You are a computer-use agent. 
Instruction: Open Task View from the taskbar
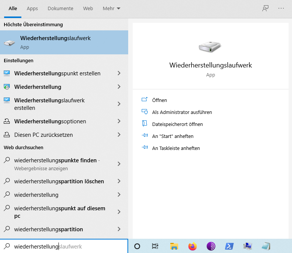point(155,246)
